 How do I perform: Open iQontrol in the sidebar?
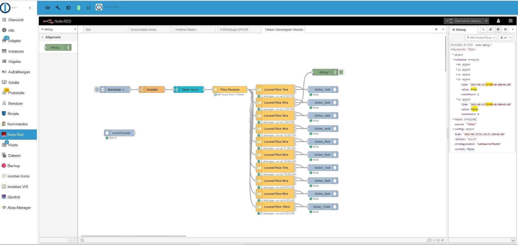[x=18, y=197]
